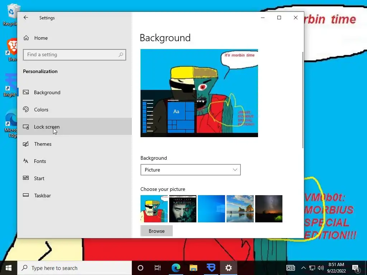Click the magnifier icon in Find a setting
367x275 pixels.
pyautogui.click(x=121, y=55)
